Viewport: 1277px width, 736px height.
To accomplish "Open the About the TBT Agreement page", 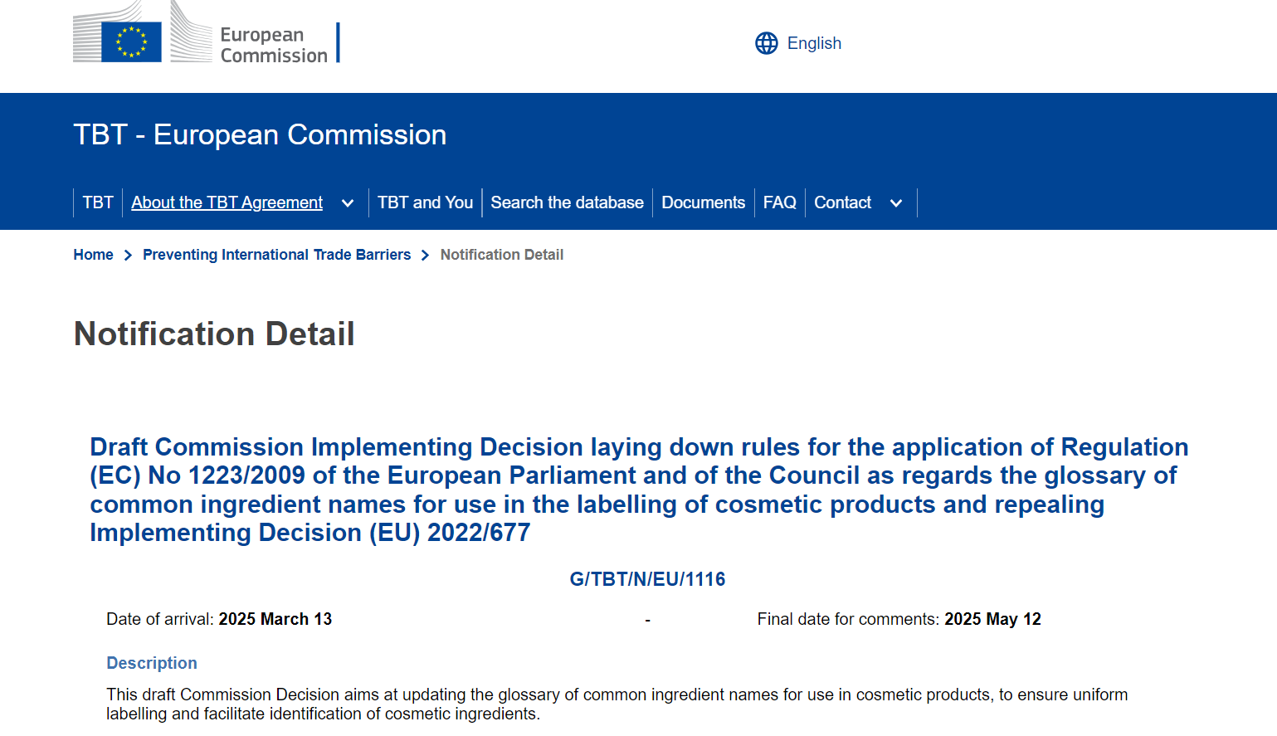I will (227, 202).
